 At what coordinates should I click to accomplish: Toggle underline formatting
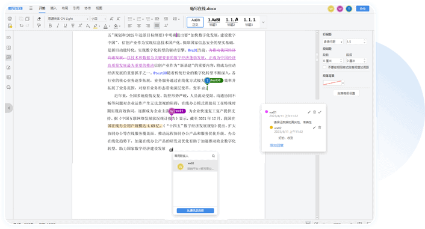(65, 26)
